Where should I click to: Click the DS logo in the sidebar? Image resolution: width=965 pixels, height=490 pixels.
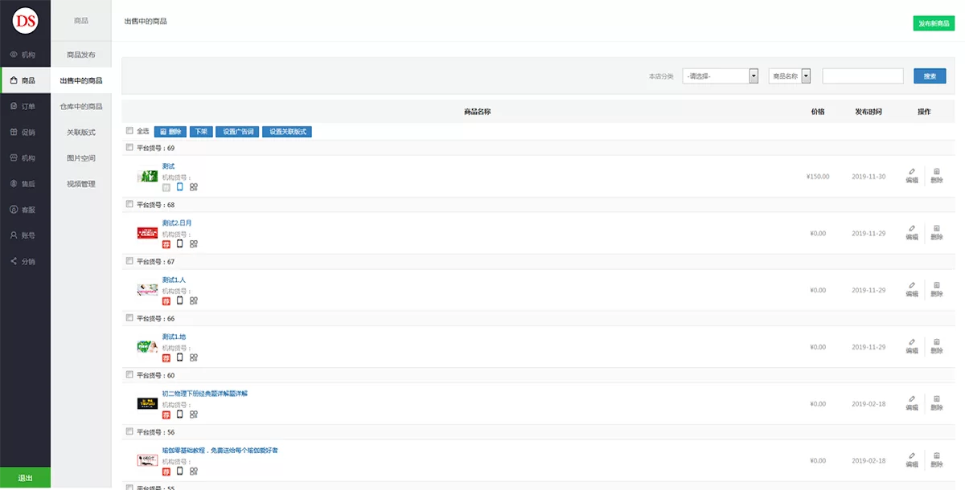(25, 21)
